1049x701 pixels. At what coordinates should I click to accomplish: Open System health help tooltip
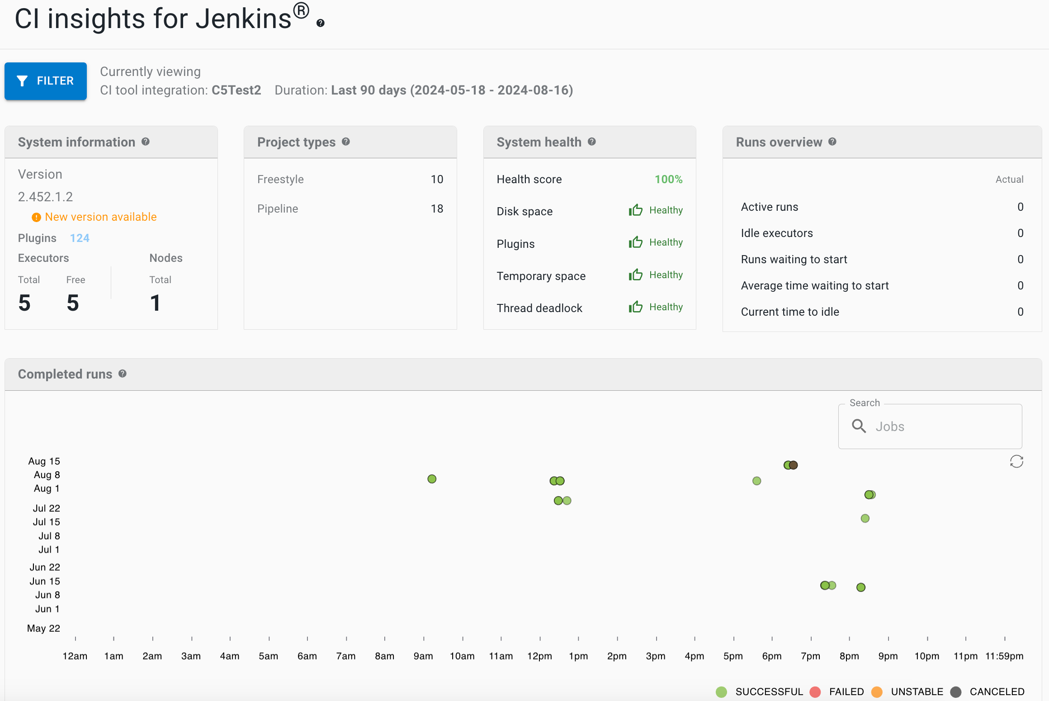[592, 142]
